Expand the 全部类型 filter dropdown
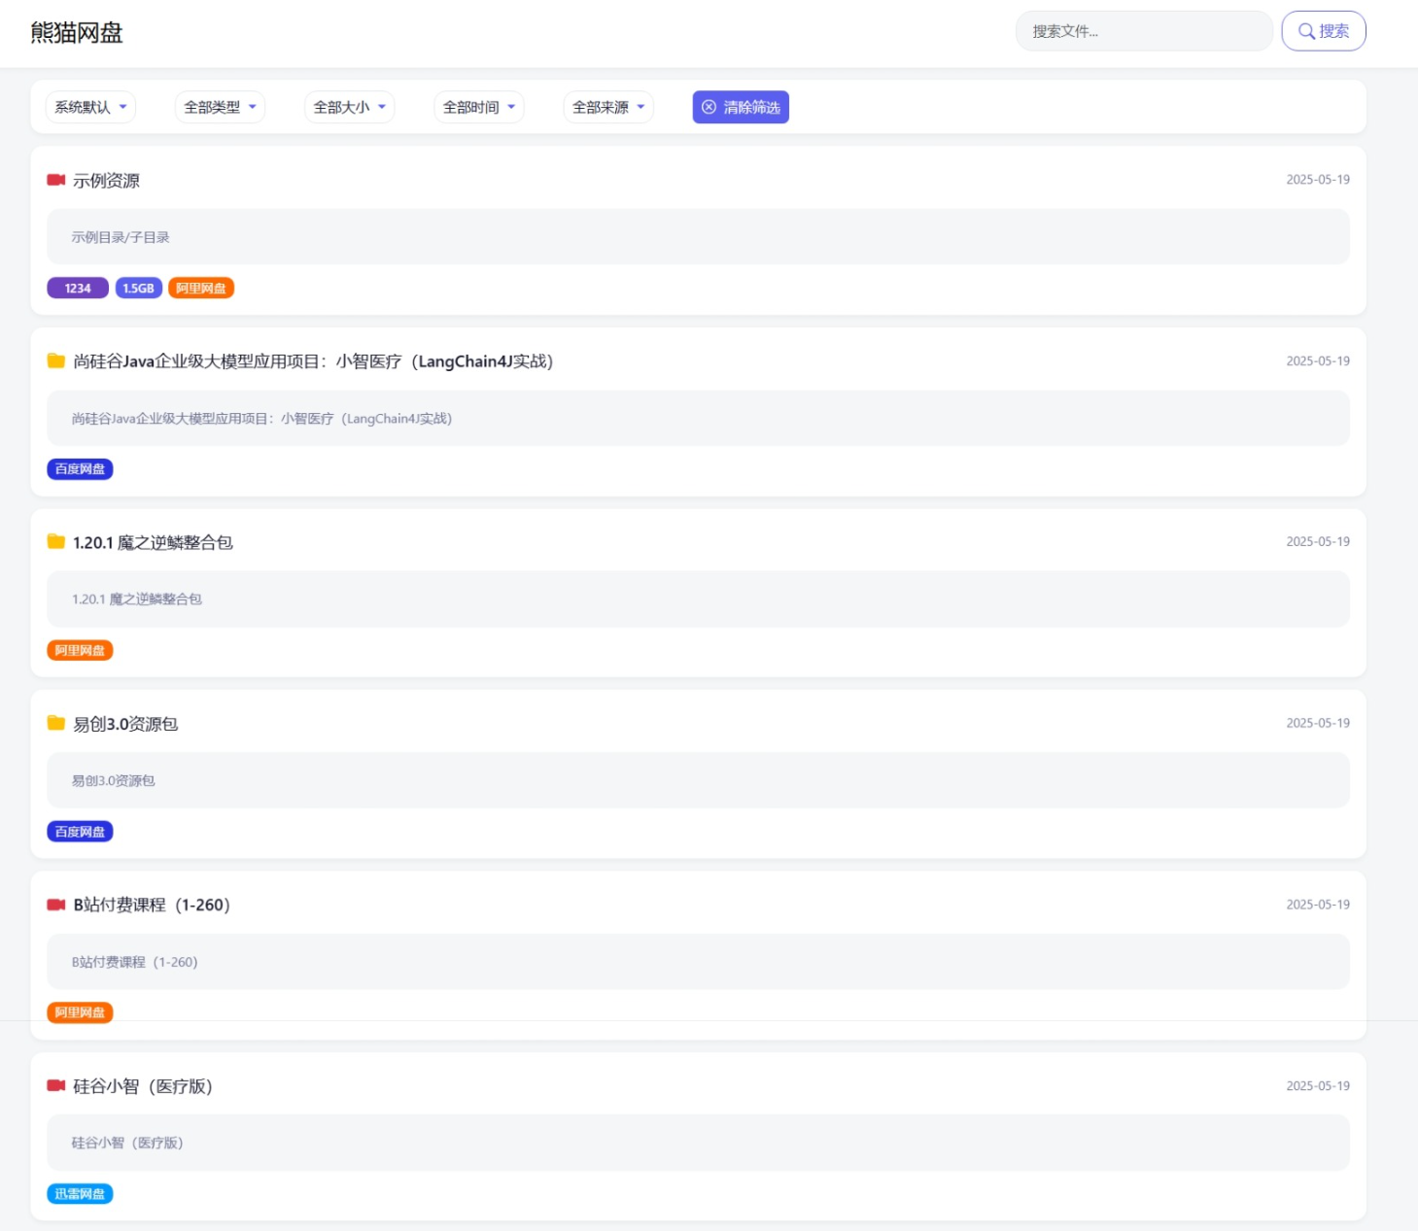The image size is (1418, 1231). click(x=220, y=107)
